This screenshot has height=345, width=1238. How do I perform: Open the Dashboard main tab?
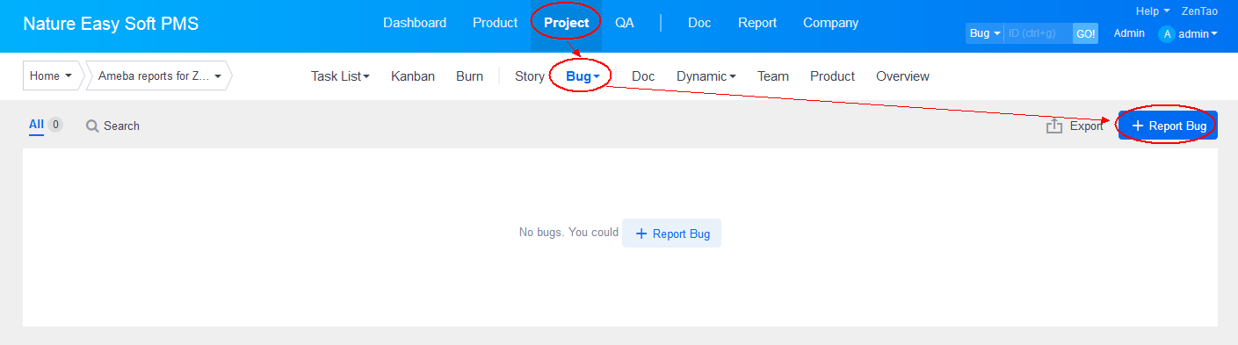point(415,23)
